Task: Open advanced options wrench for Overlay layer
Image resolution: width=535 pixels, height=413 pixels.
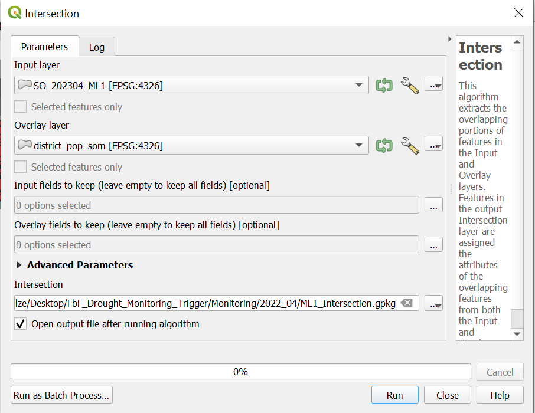Action: 409,145
